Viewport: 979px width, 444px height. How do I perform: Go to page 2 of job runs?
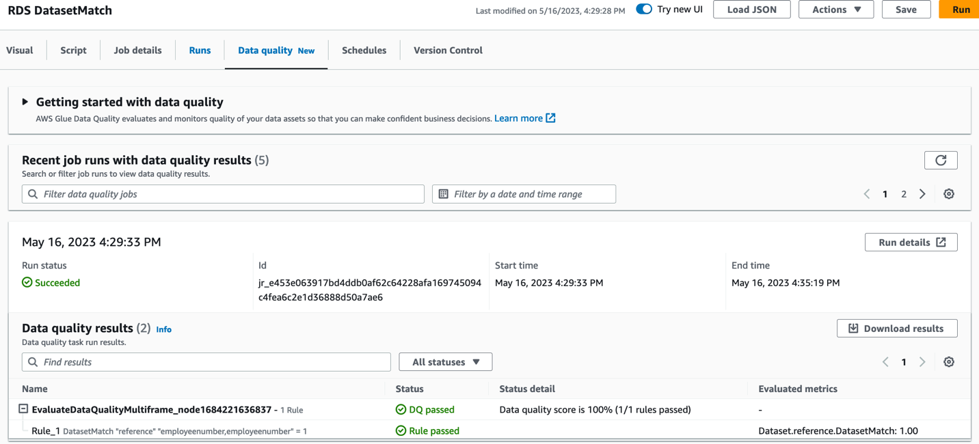(904, 194)
